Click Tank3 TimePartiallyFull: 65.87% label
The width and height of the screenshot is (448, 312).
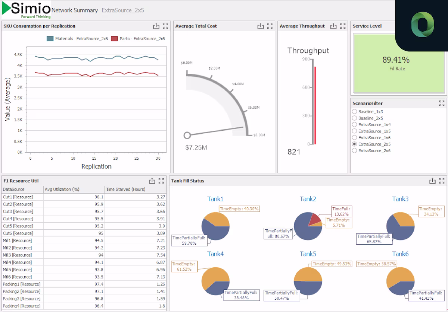[374, 239]
